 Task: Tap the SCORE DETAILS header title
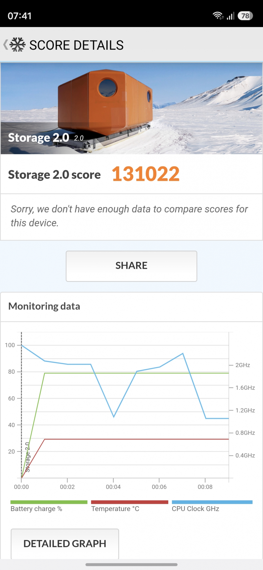click(x=77, y=45)
